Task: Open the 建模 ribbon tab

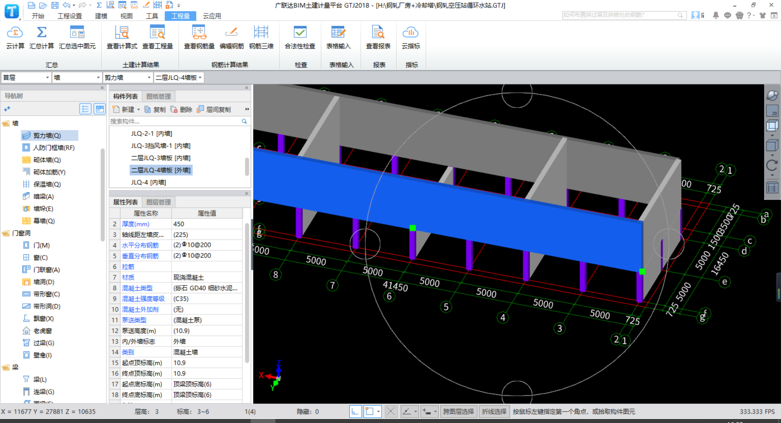Action: pos(101,16)
